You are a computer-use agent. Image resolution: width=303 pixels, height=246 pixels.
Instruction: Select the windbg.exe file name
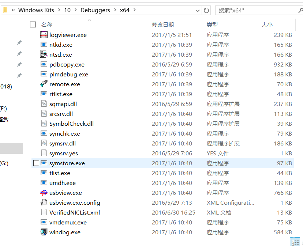[x=65, y=232]
